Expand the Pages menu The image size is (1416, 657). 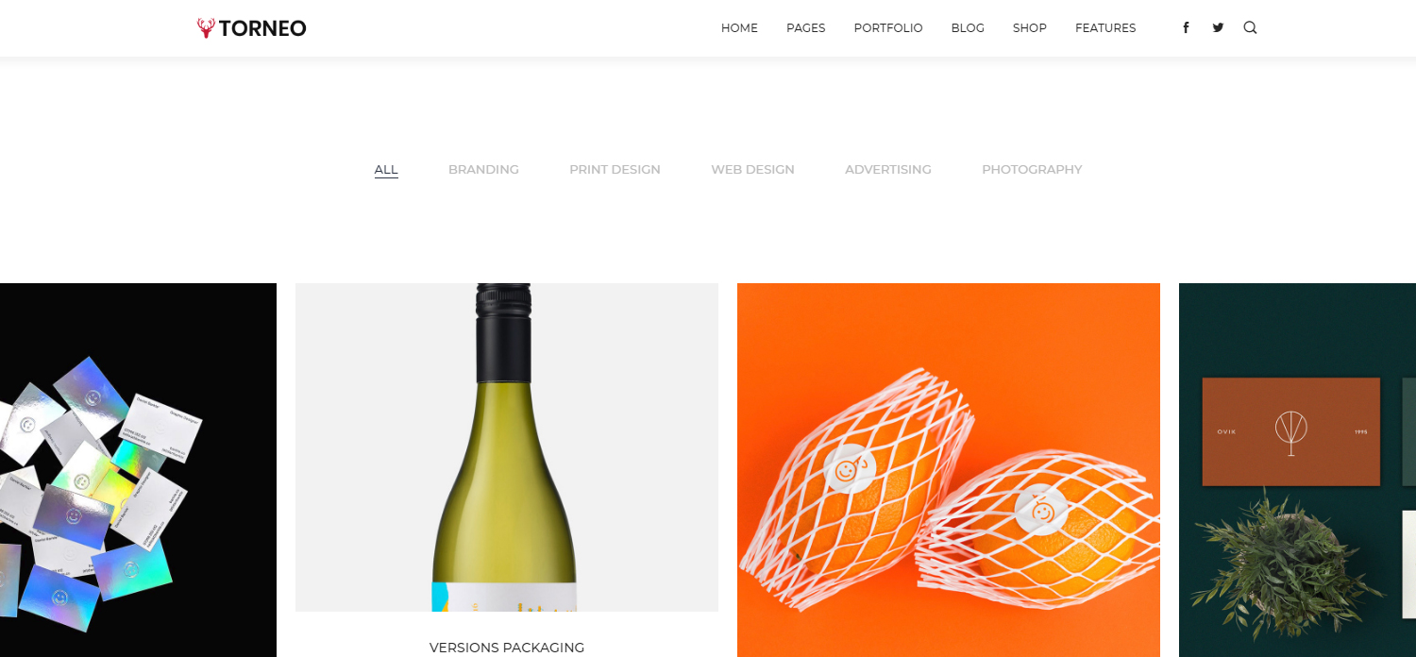pos(805,28)
